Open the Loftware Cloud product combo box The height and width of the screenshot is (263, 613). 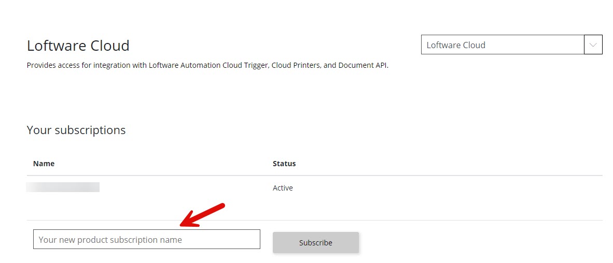click(x=502, y=45)
